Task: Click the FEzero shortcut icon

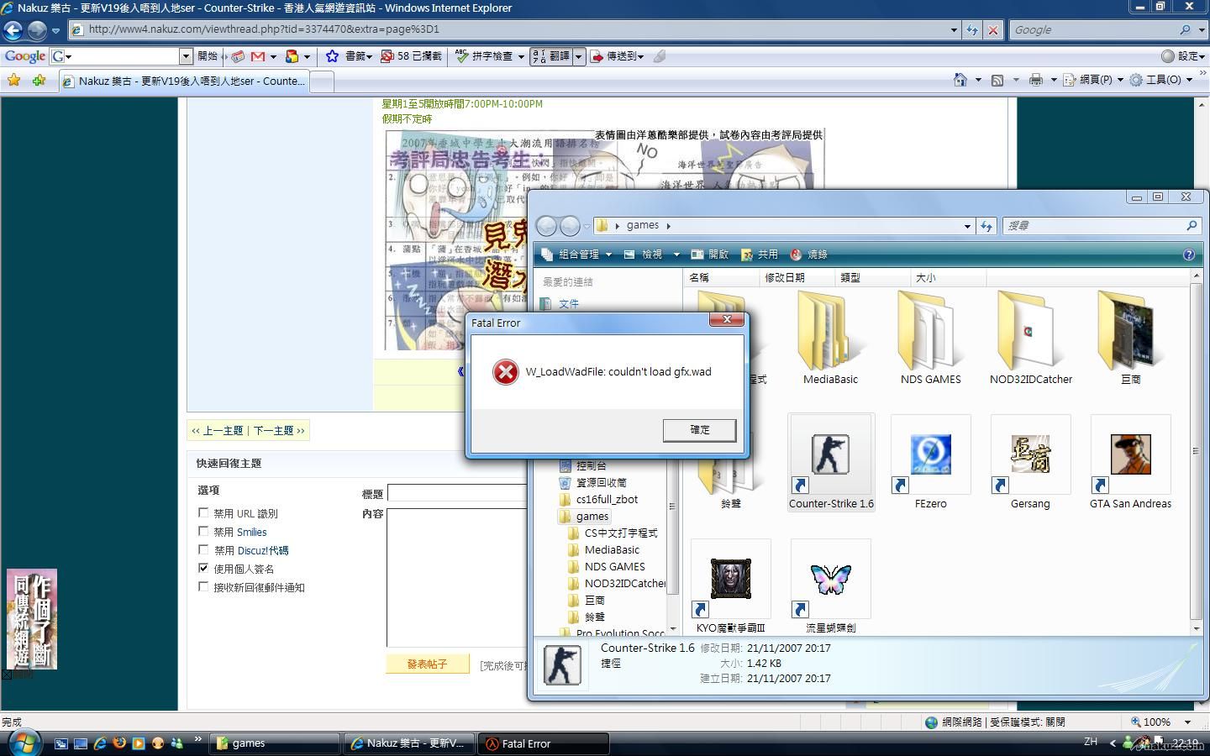Action: pos(930,455)
